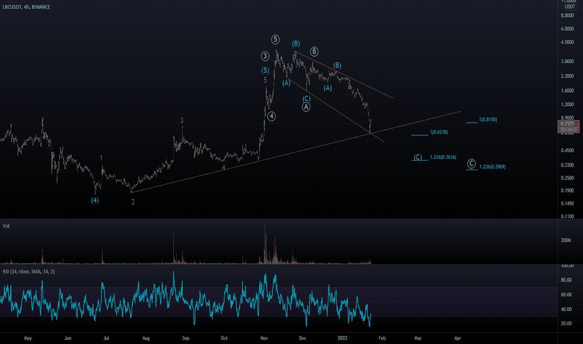The width and height of the screenshot is (583, 344).
Task: Select the circled B wave label
Action: point(314,51)
